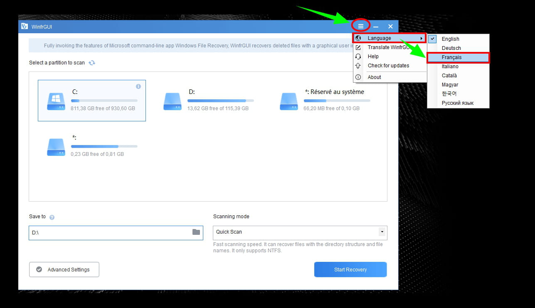The image size is (535, 308).
Task: Click the WinfrGUI app logo in title bar
Action: [25, 27]
